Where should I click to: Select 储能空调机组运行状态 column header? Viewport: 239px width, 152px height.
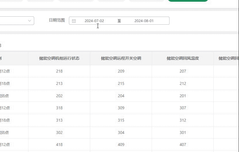(59, 59)
